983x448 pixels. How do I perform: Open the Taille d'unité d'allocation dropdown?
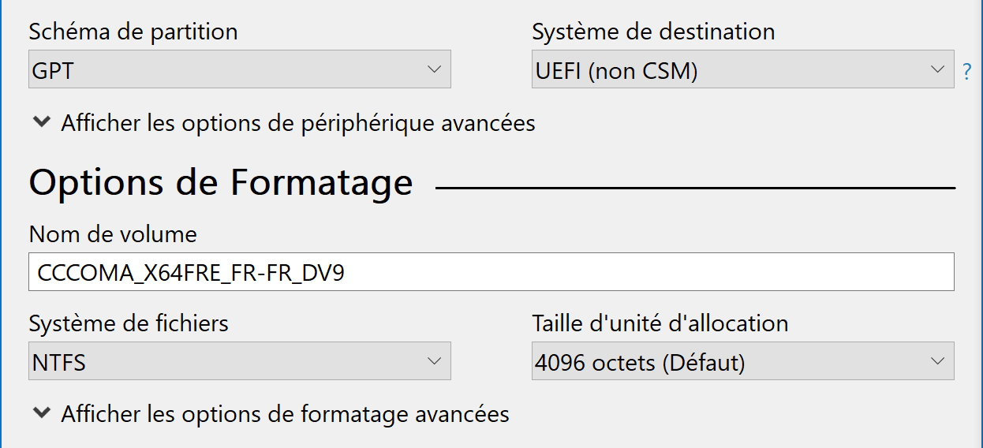(x=743, y=361)
